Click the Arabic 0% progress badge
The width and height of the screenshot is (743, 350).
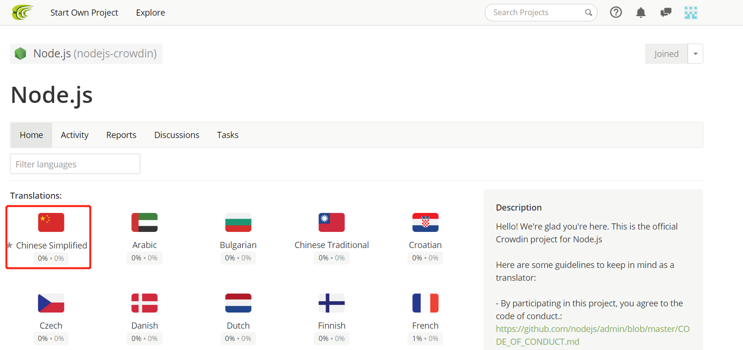[x=145, y=258]
